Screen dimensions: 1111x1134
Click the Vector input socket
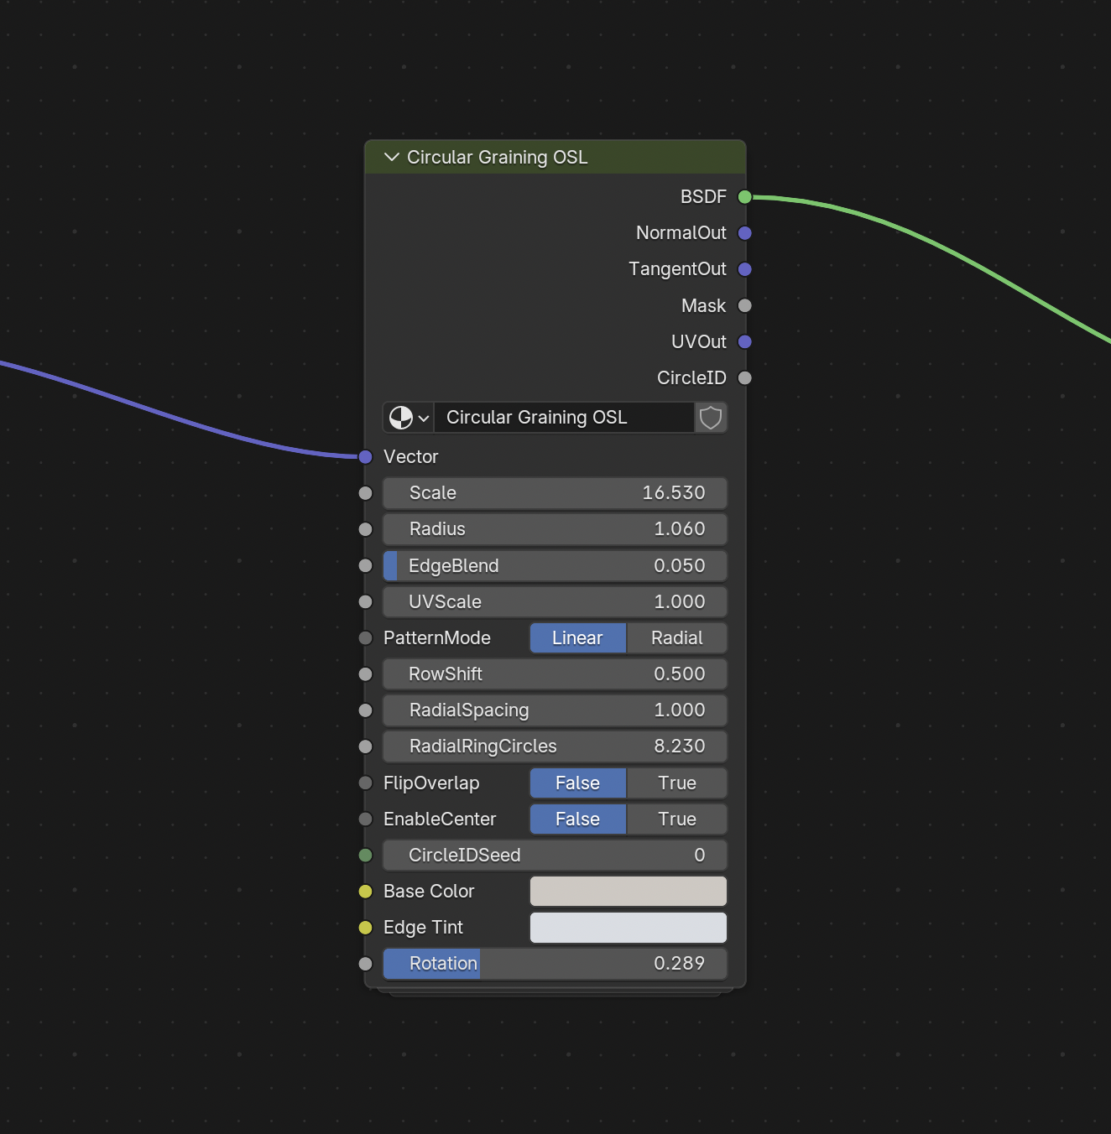[x=365, y=457]
